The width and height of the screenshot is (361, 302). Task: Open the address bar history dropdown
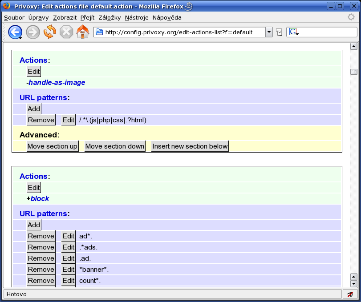click(x=269, y=32)
